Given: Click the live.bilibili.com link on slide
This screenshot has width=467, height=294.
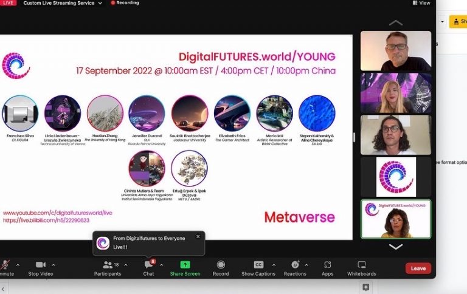Looking at the screenshot, I should coord(46,220).
